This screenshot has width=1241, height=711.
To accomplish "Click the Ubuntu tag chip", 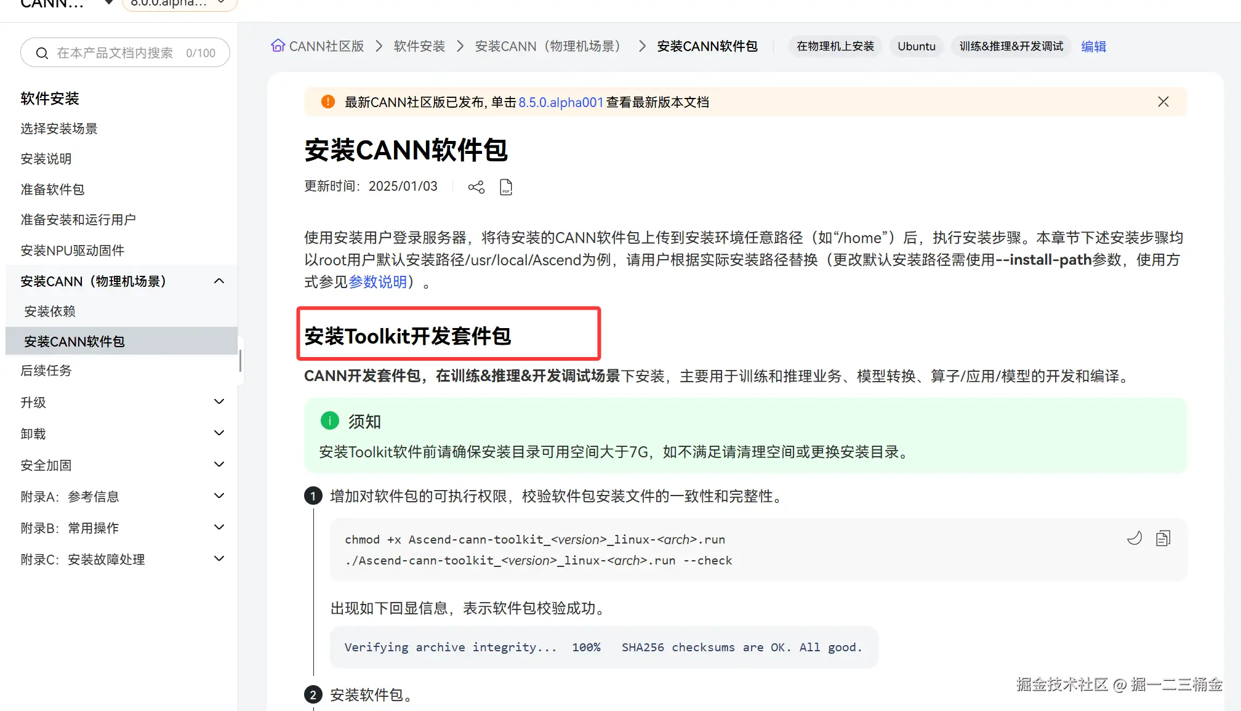I will [x=916, y=47].
